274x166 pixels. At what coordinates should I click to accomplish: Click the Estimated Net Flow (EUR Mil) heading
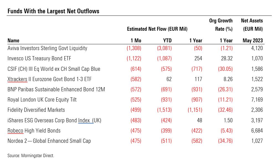click(x=157, y=29)
